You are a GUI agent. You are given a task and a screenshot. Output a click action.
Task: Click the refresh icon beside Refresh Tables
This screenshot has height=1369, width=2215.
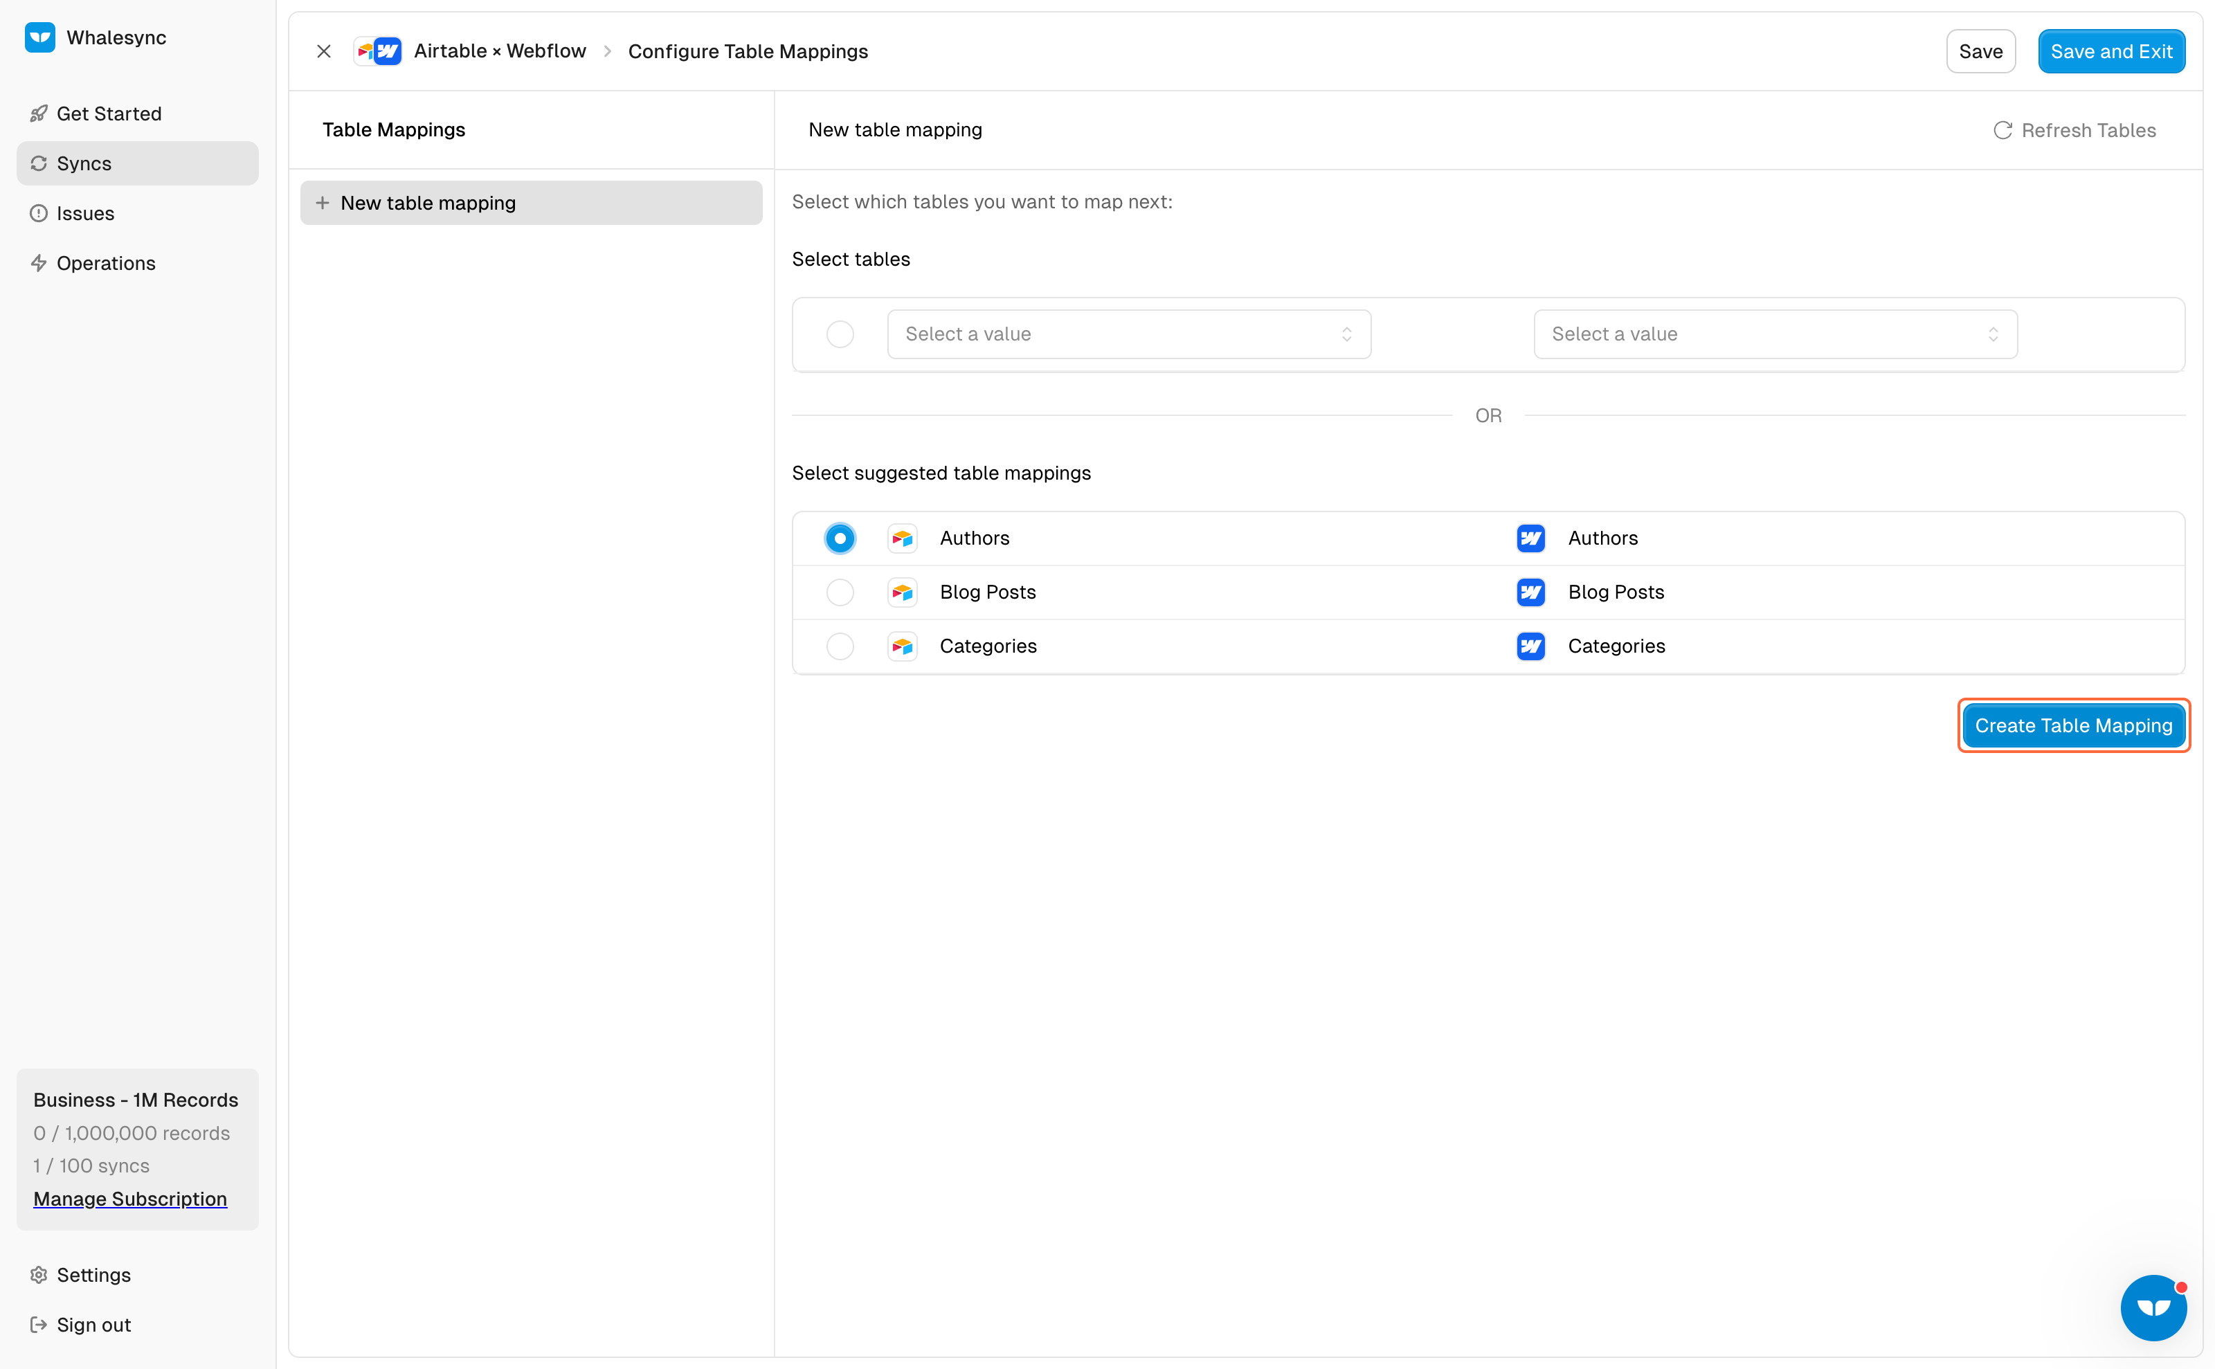point(2002,130)
